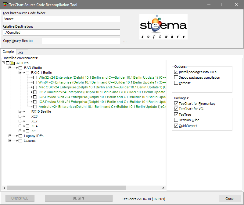Maximize the Recompilation Tool window
244x205 pixels.
pos(223,5)
